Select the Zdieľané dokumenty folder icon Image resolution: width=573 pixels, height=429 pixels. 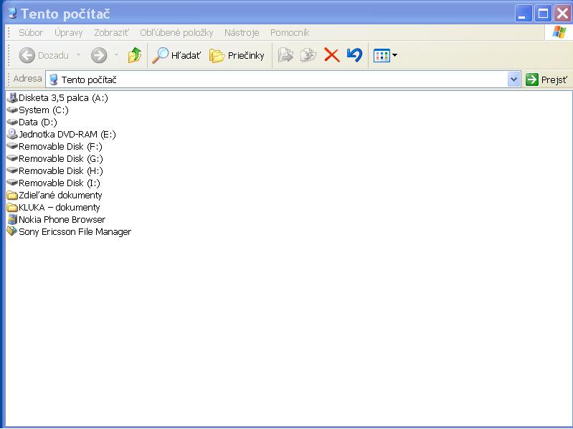(12, 196)
